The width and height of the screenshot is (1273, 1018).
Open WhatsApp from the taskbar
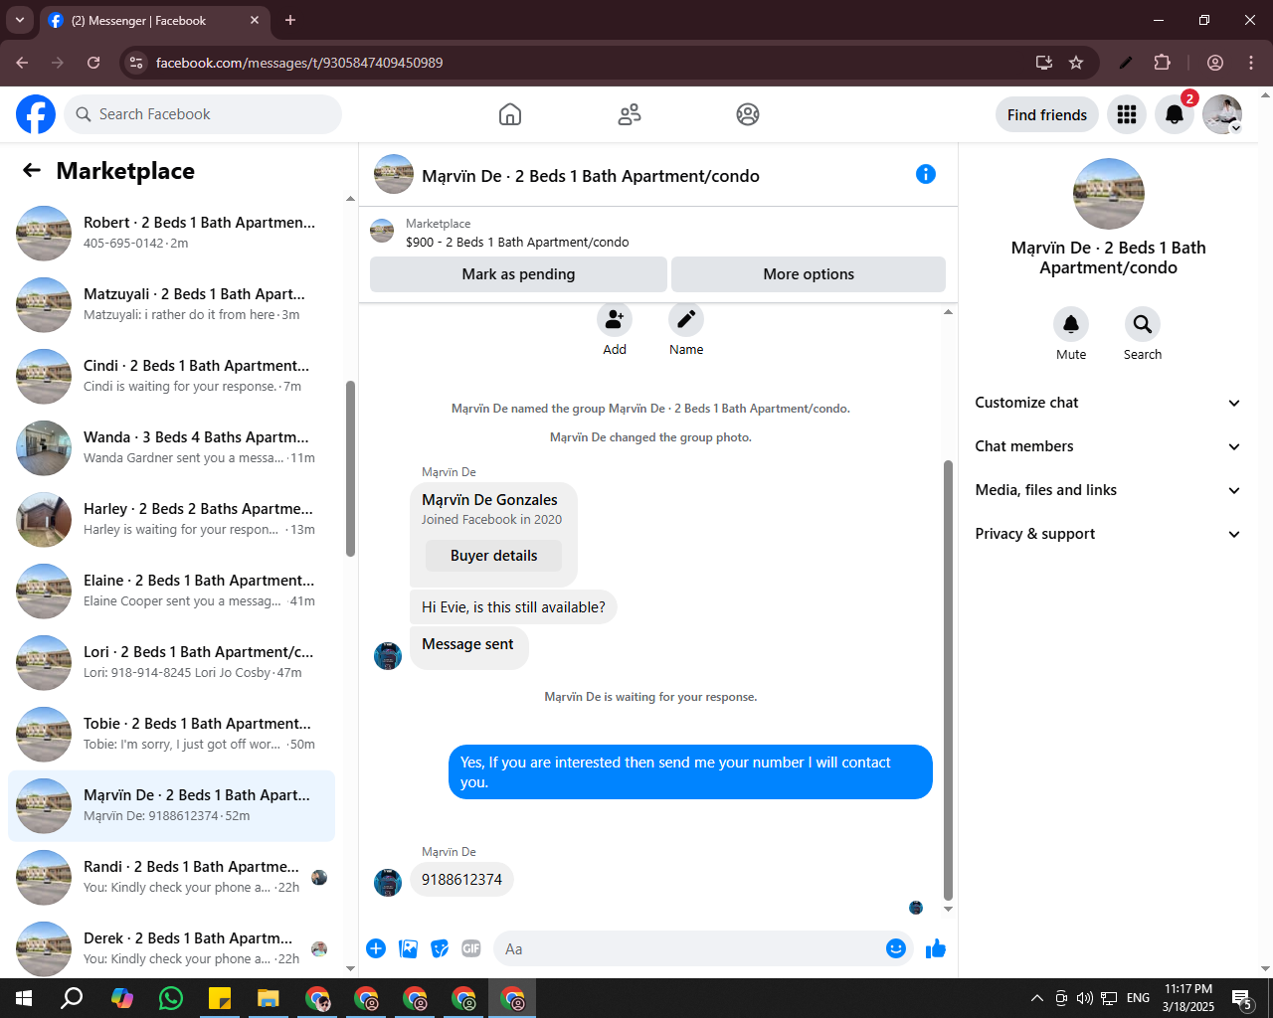171,998
